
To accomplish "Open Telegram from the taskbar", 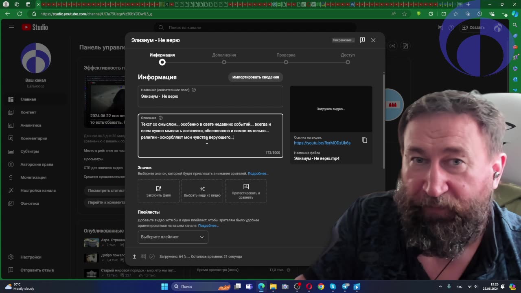I will pos(345,286).
